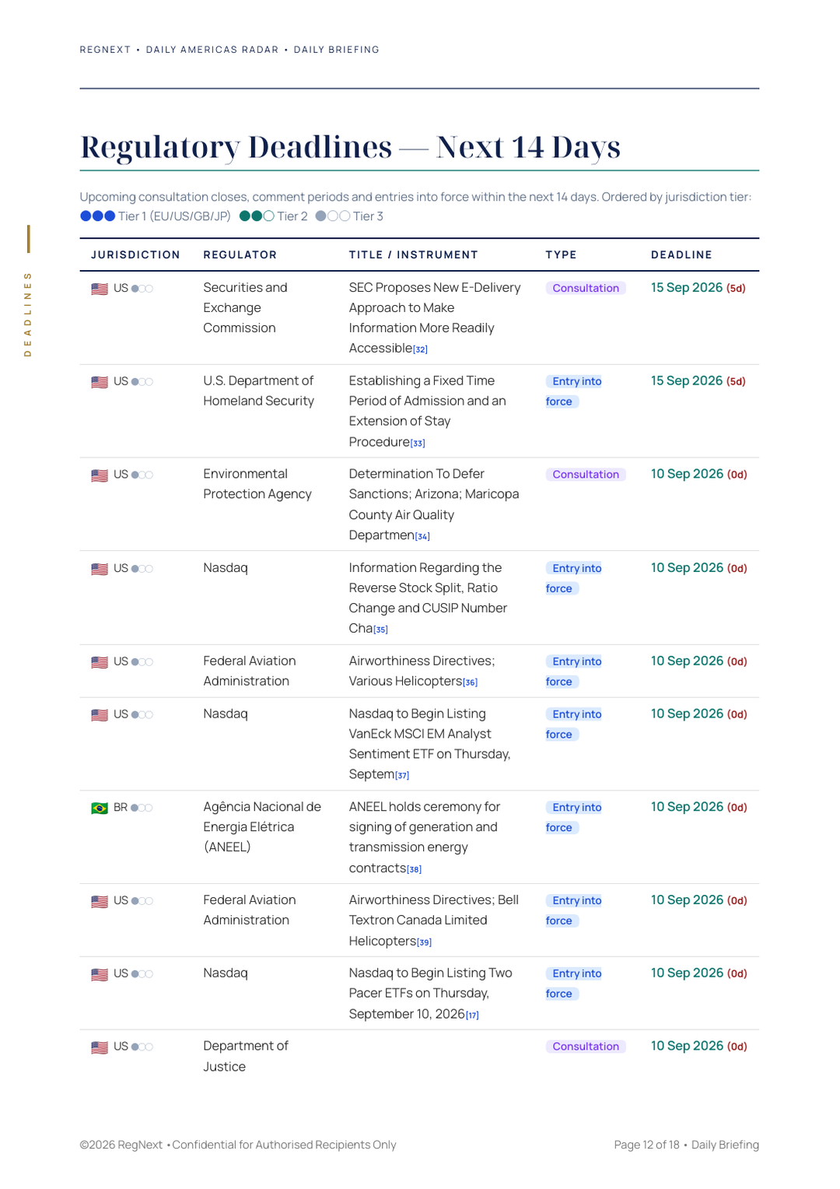This screenshot has height=1189, width=840.
Task: Click Department of Justice regulator cell
Action: 246,1057
